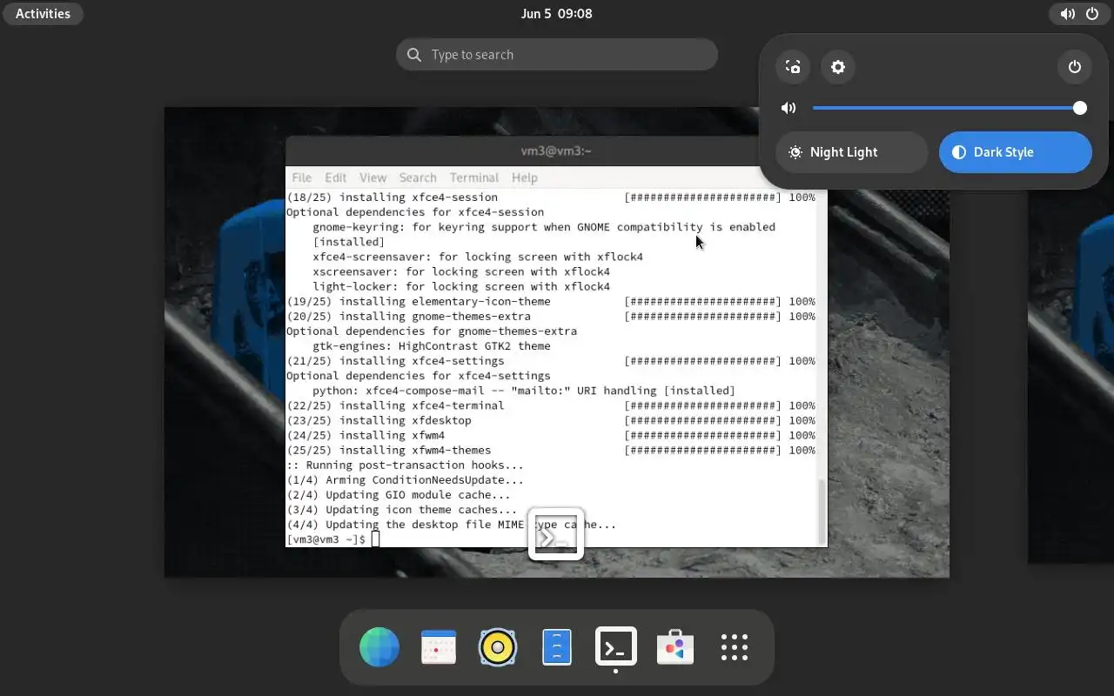Click the line installing xfce4-session
Screen dimensions: 1114x696
tap(551, 197)
